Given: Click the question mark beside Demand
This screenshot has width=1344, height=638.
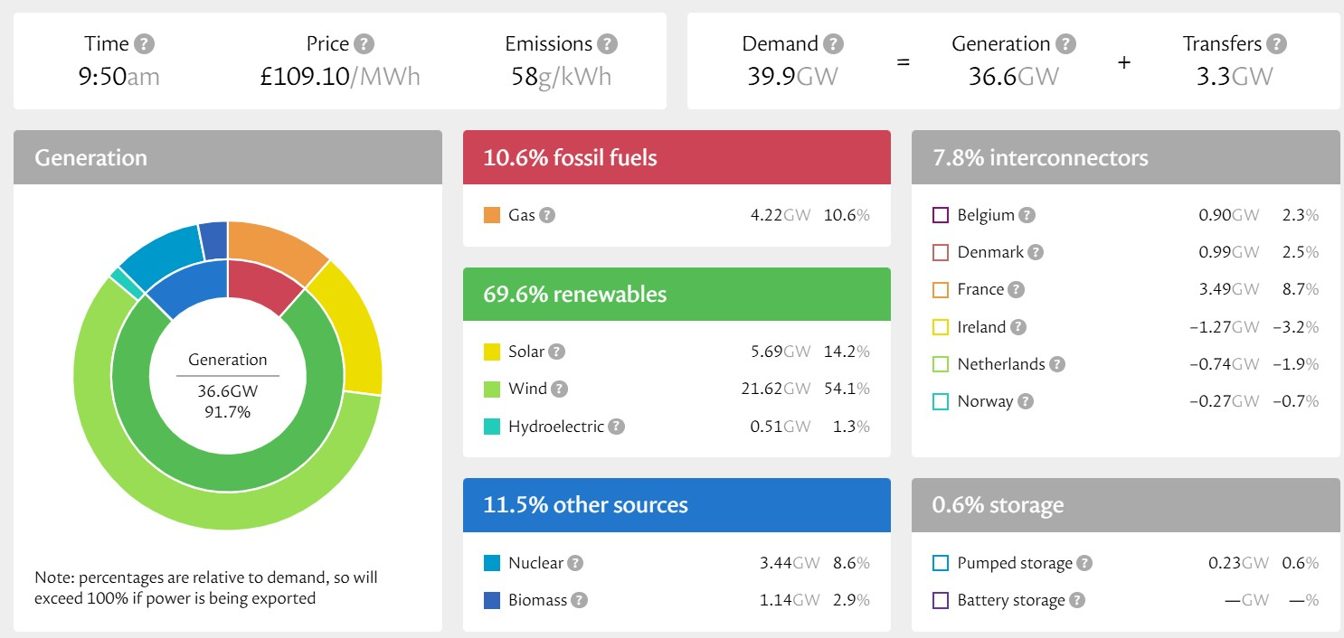Looking at the screenshot, I should tap(833, 44).
